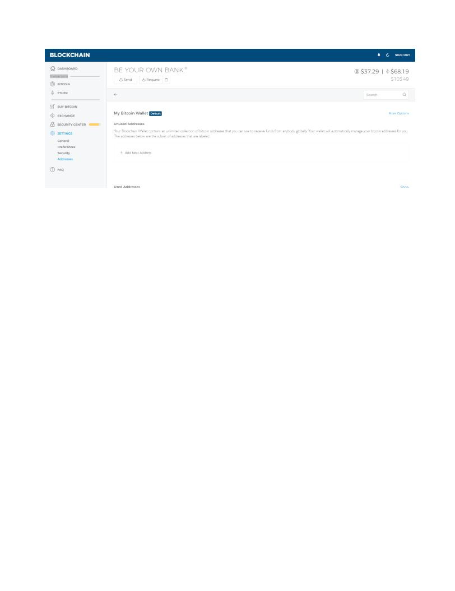Click the clipboard icon next to Request

pyautogui.click(x=166, y=80)
